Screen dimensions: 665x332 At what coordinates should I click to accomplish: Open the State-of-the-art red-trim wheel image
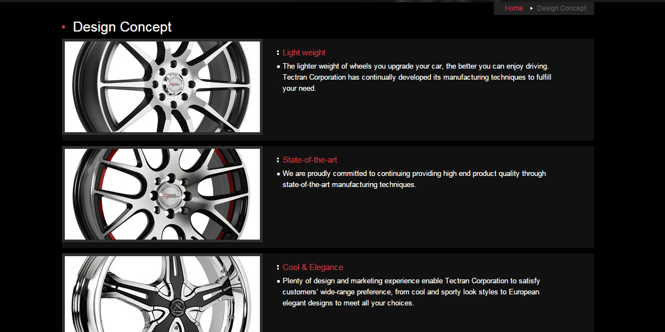[x=162, y=194]
